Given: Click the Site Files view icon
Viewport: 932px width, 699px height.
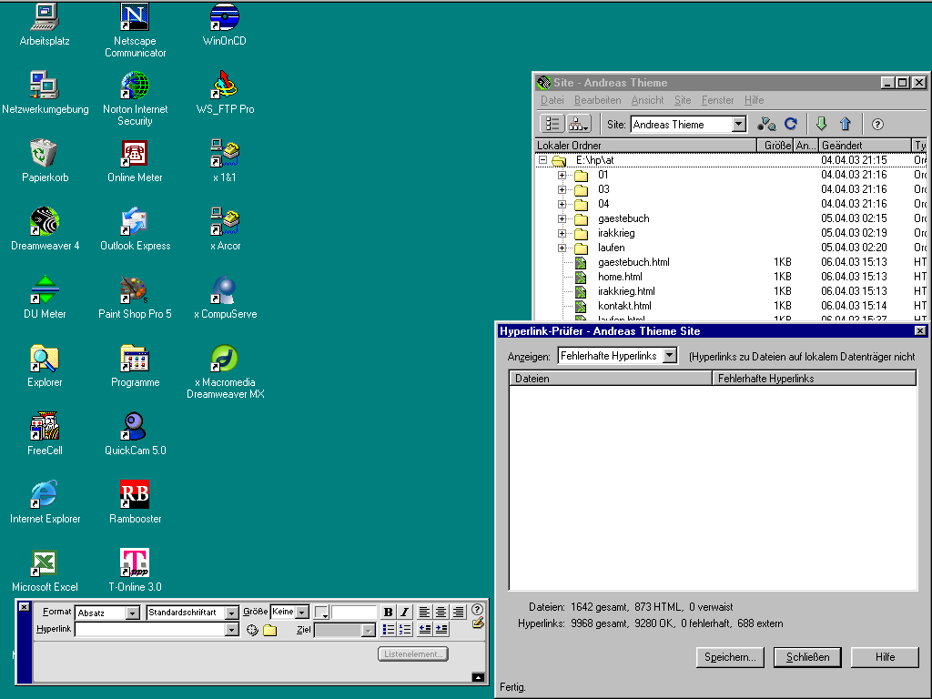Looking at the screenshot, I should [x=552, y=124].
